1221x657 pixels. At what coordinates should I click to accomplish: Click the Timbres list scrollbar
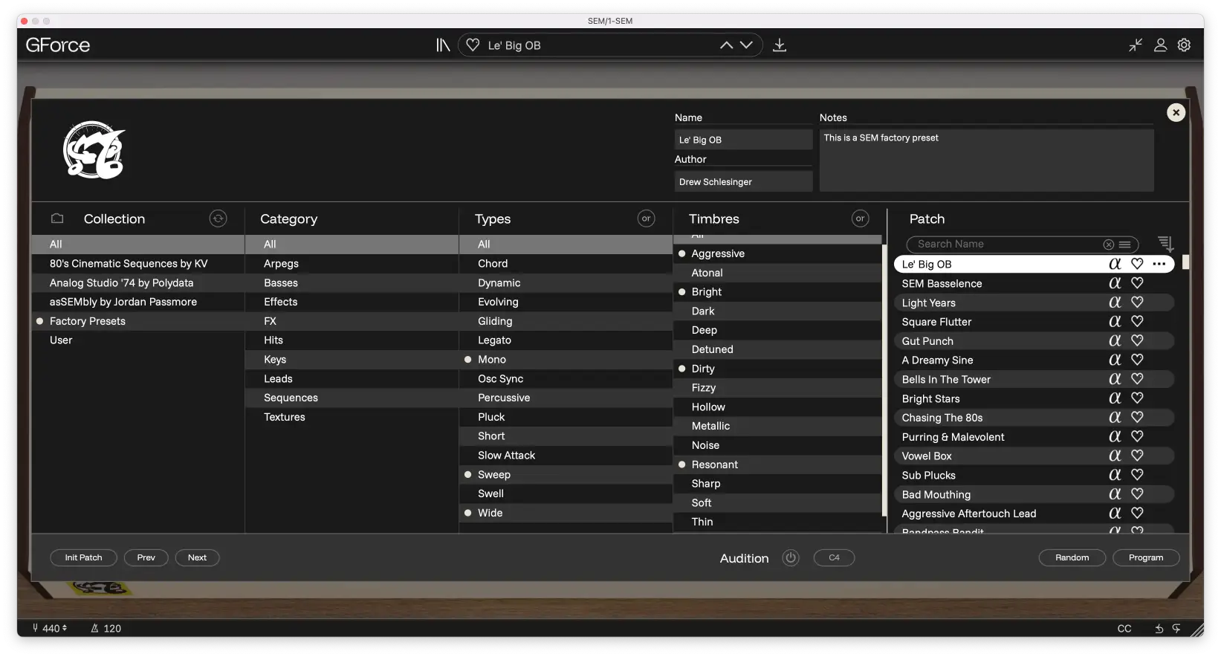[884, 379]
